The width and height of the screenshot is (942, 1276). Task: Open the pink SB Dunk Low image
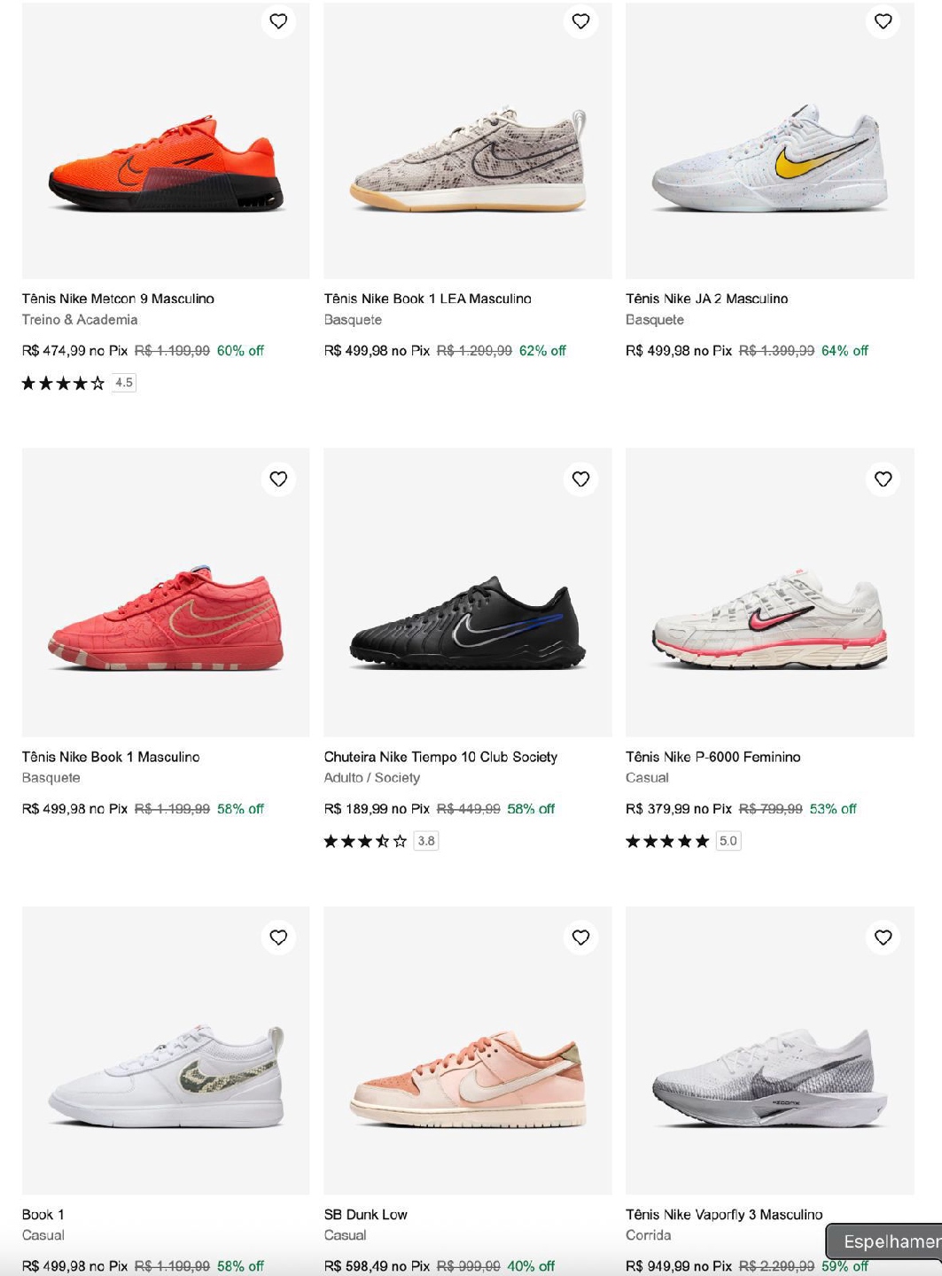point(468,1078)
